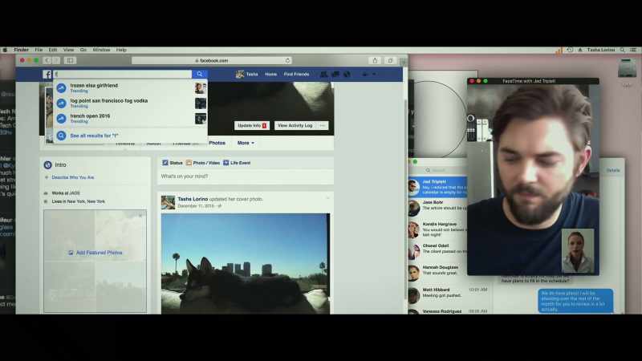This screenshot has width=642, height=361.
Task: Click the Facebook search text field
Action: (x=123, y=74)
